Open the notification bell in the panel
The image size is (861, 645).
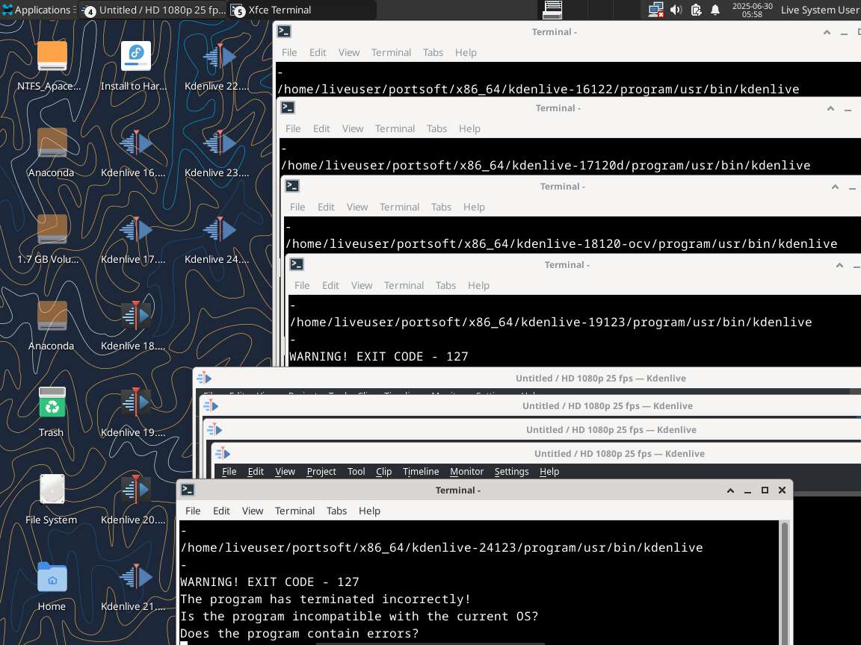click(715, 10)
